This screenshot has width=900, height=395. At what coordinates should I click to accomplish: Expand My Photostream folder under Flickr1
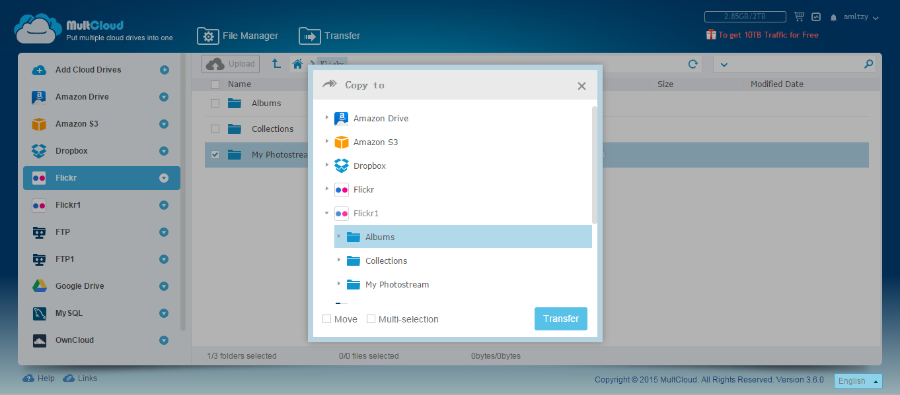(x=338, y=284)
